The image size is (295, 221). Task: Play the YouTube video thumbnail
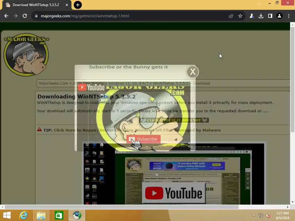click(174, 173)
